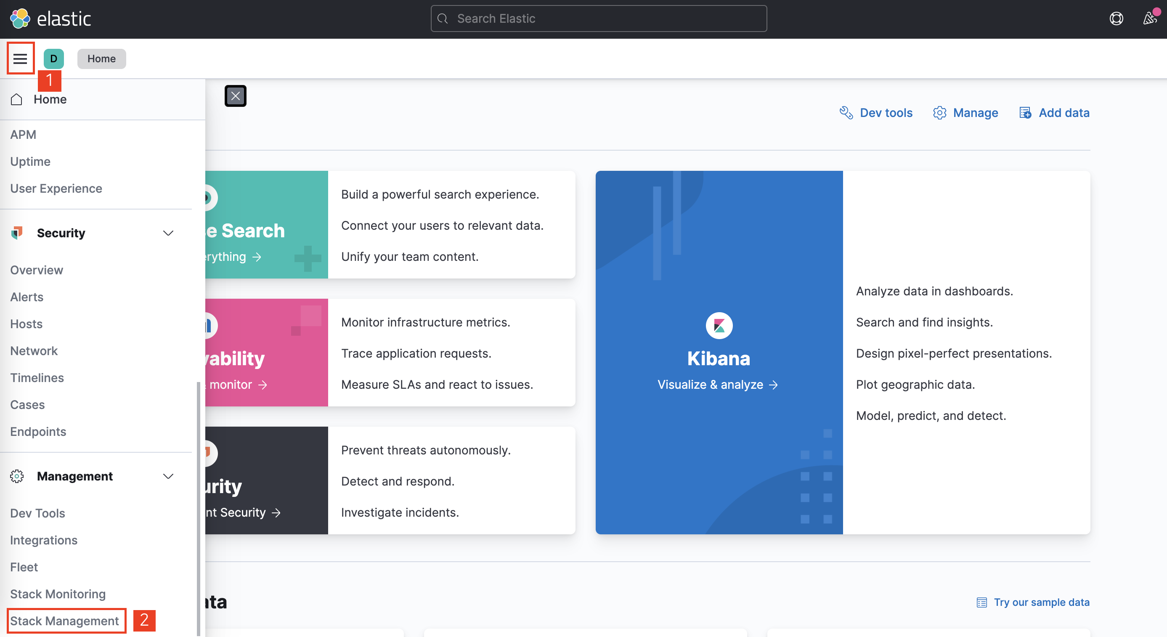Click the Kibana logo icon
This screenshot has width=1167, height=637.
pos(719,325)
